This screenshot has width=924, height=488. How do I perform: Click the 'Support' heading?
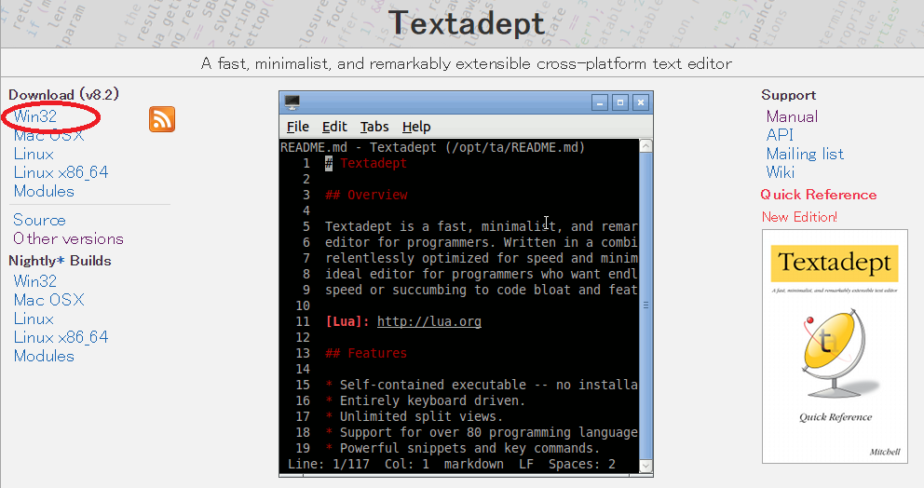788,95
